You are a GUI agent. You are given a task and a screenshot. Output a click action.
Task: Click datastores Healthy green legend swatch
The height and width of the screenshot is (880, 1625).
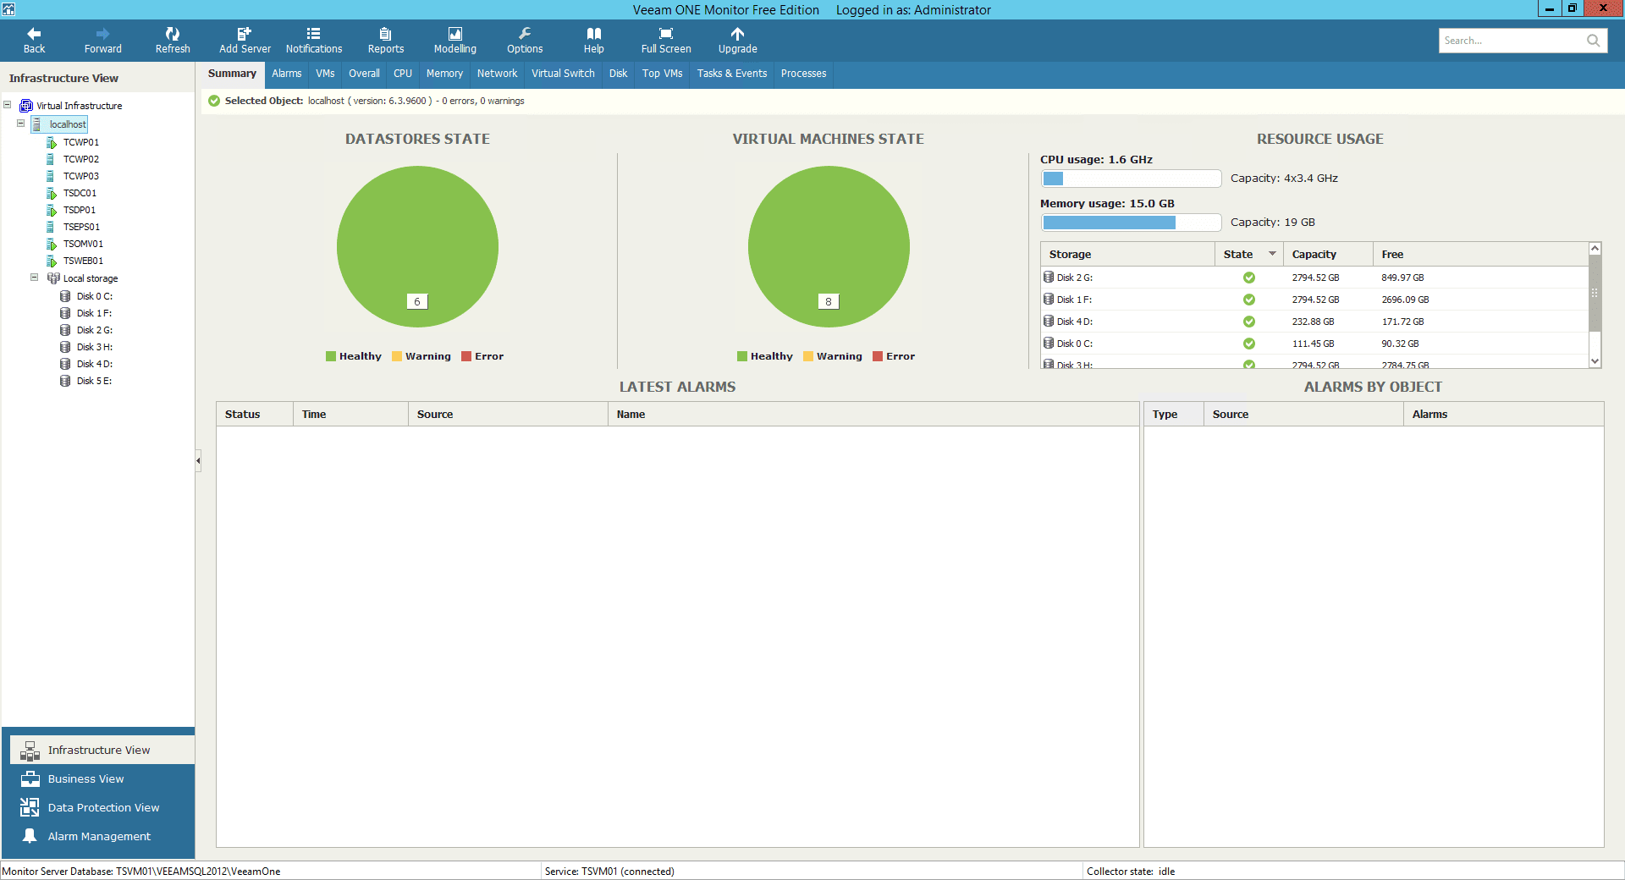point(331,356)
